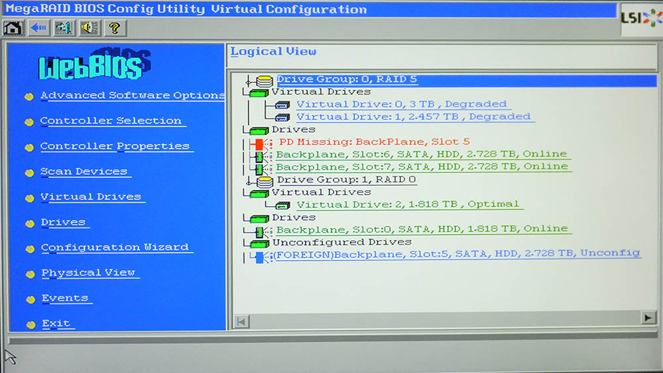Click the Logical View heading
This screenshot has width=663, height=373.
pos(273,52)
